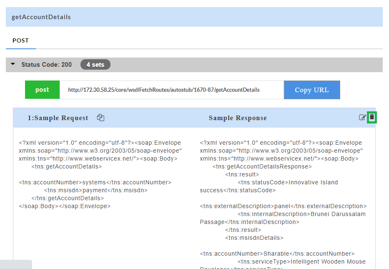This screenshot has width=389, height=269.
Task: Click the green 'post' method label
Action: tap(42, 90)
